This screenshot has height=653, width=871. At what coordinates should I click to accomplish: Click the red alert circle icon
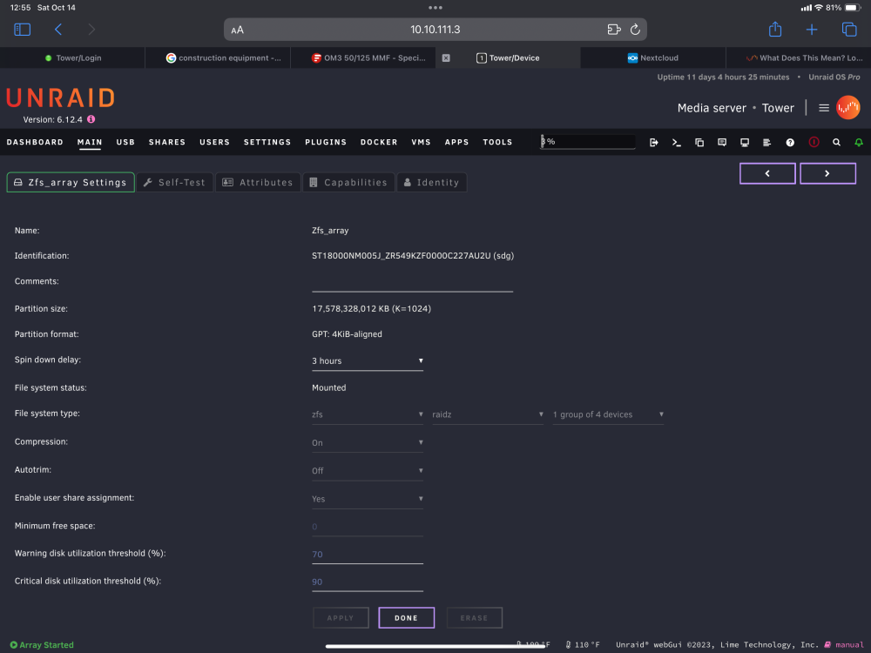814,142
